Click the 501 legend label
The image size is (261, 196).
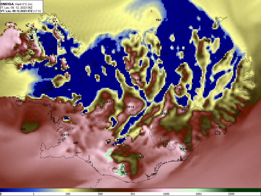[x=133, y=194]
